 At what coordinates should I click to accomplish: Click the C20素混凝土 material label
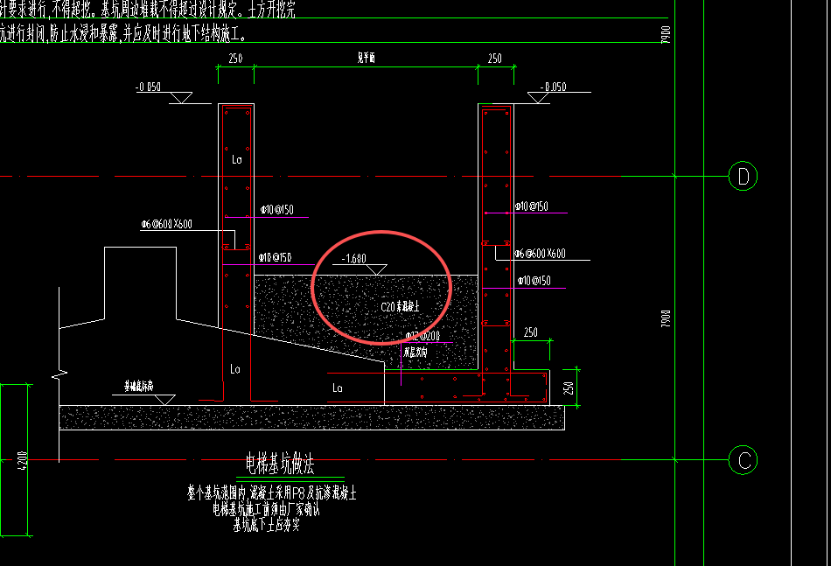tap(400, 307)
